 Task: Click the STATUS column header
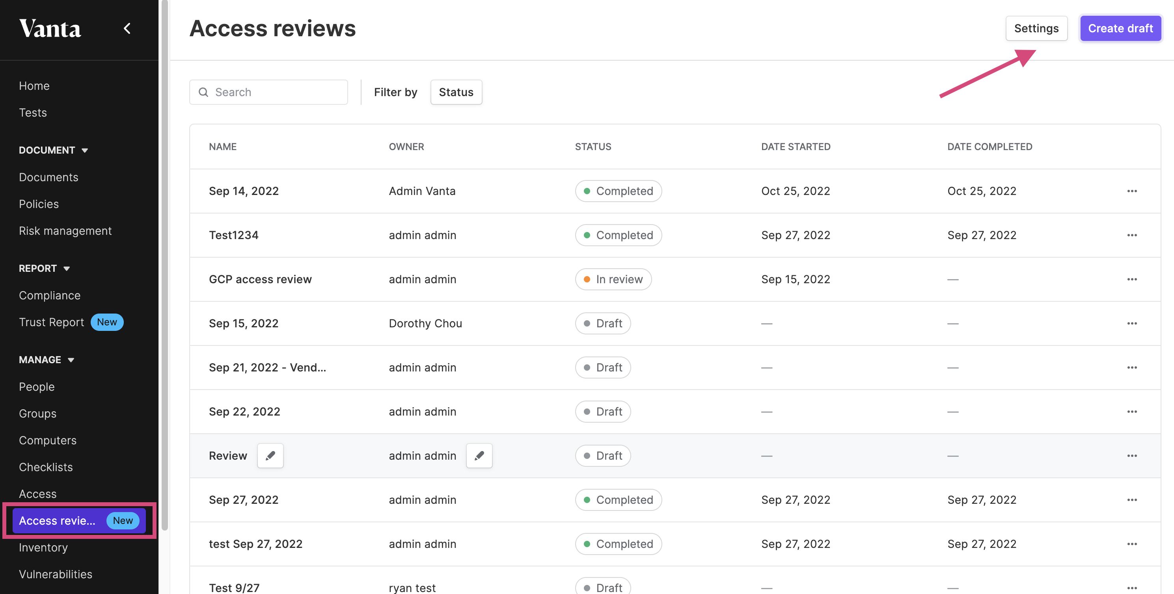tap(593, 147)
